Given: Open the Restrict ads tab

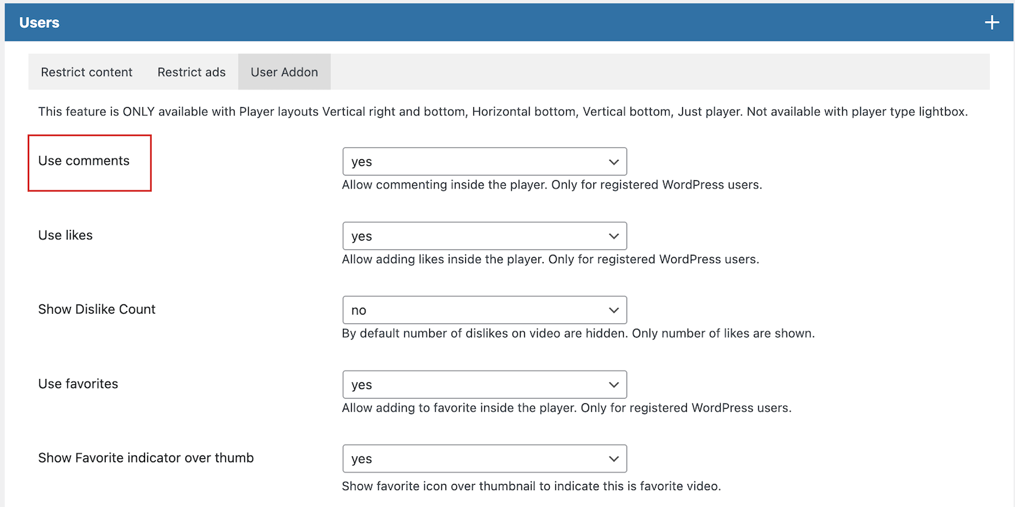Looking at the screenshot, I should coord(191,72).
